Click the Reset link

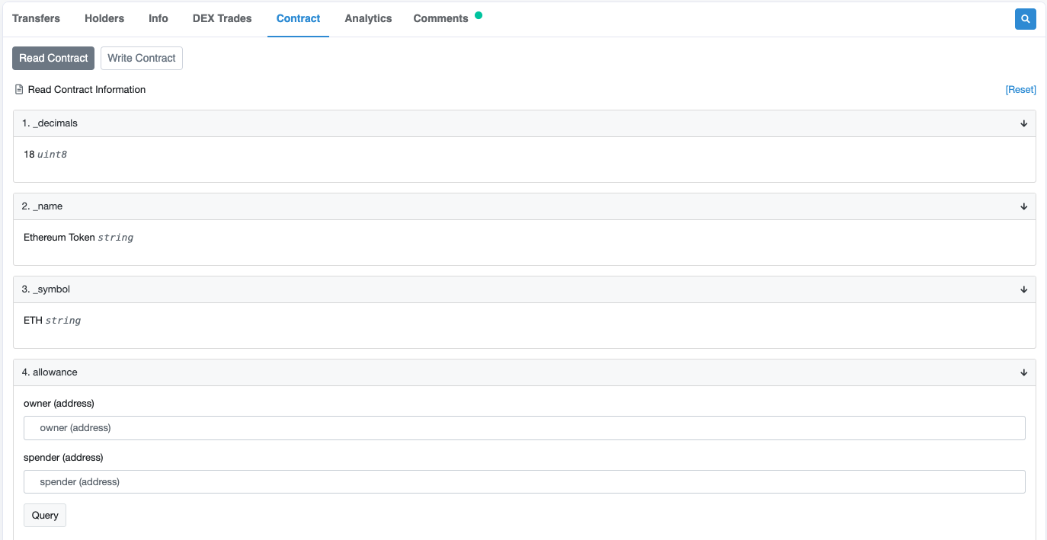1020,90
